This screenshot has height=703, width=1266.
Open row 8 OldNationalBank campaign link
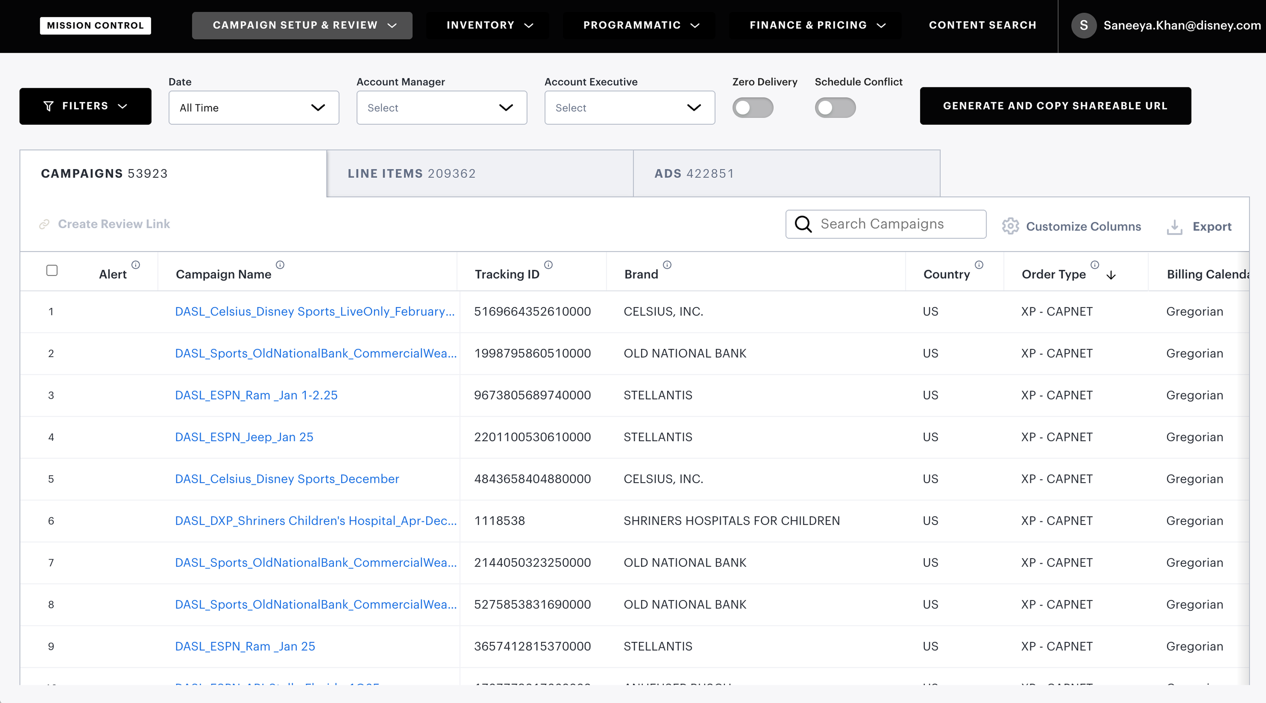pyautogui.click(x=315, y=604)
